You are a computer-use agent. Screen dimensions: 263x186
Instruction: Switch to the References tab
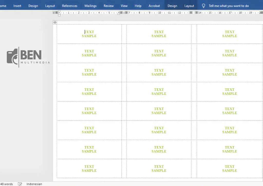pyautogui.click(x=70, y=6)
